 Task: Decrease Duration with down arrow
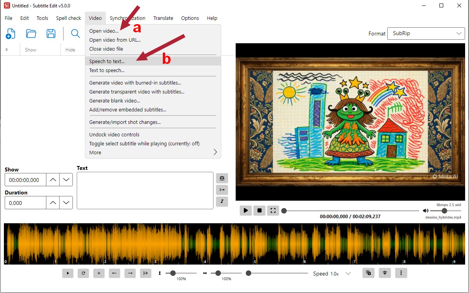point(66,203)
